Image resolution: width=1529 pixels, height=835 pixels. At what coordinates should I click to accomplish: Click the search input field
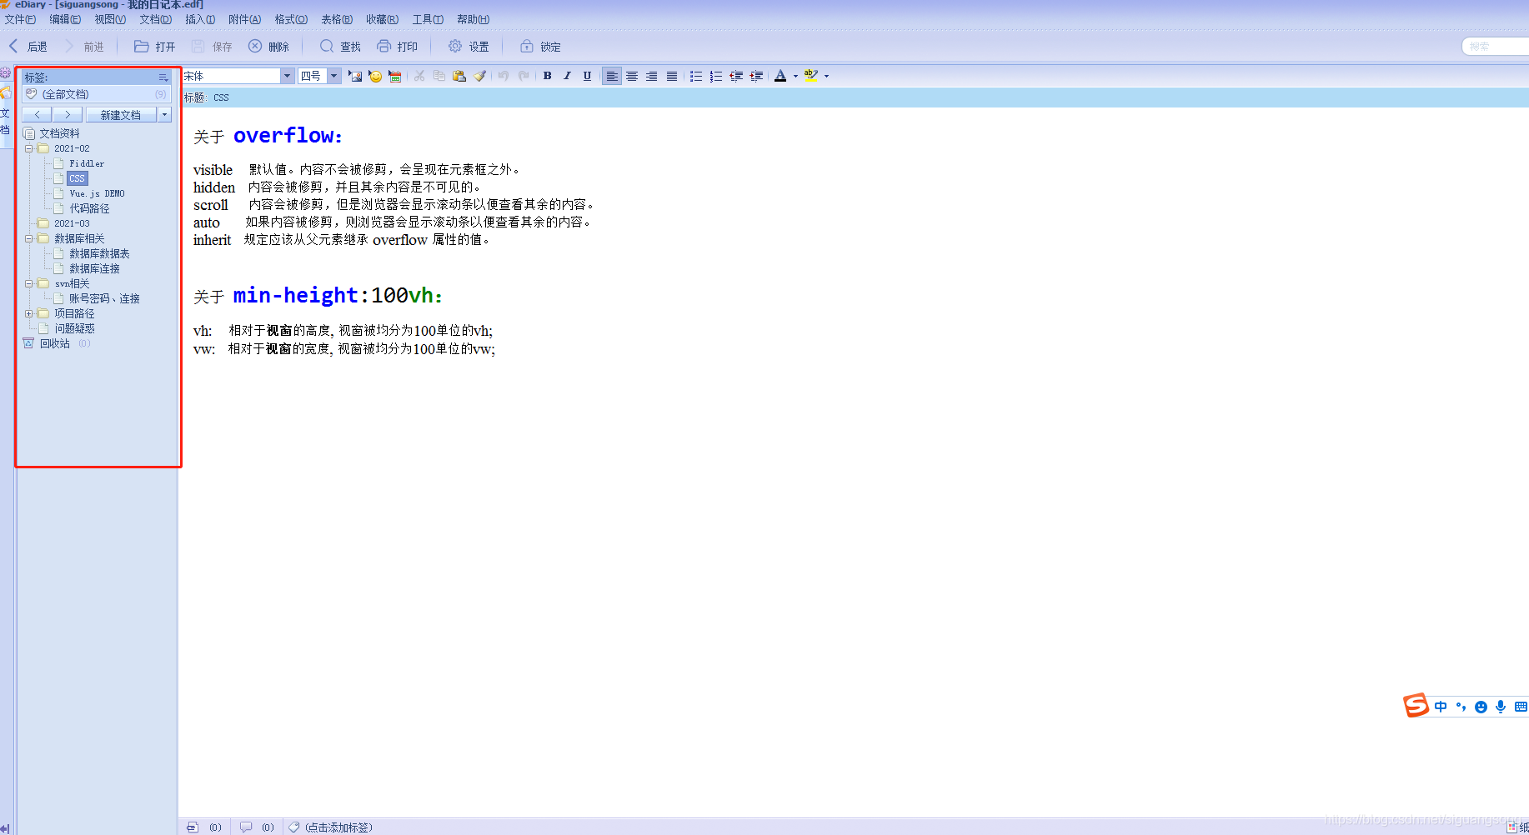tap(1496, 47)
